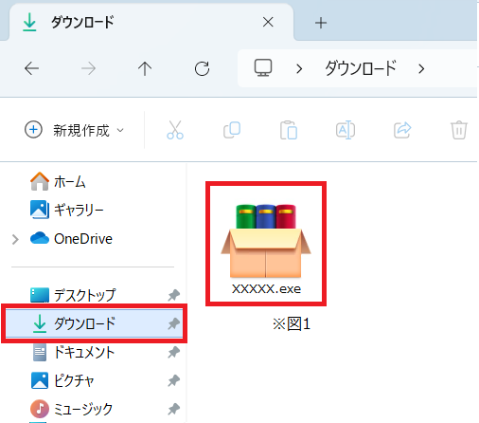Image resolution: width=479 pixels, height=423 pixels.
Task: Click the Paste clipboard icon
Action: 289,130
